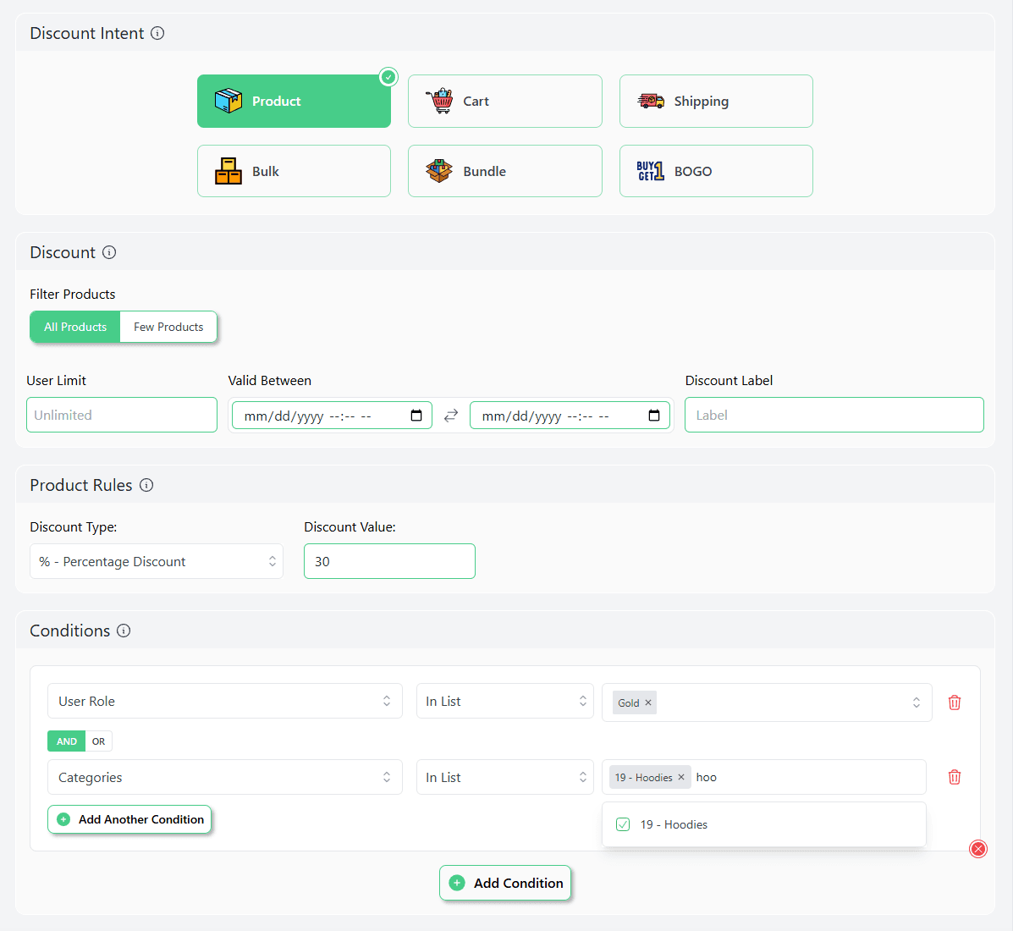The width and height of the screenshot is (1013, 931).
Task: Click the Discount Label input field
Action: [x=834, y=415]
